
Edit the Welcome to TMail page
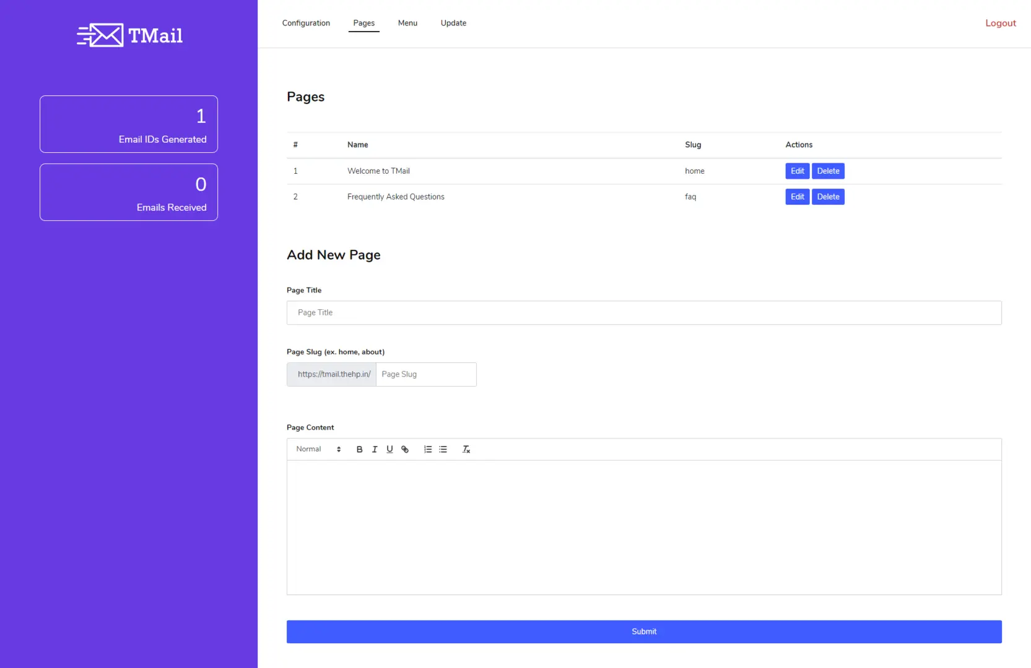tap(797, 171)
